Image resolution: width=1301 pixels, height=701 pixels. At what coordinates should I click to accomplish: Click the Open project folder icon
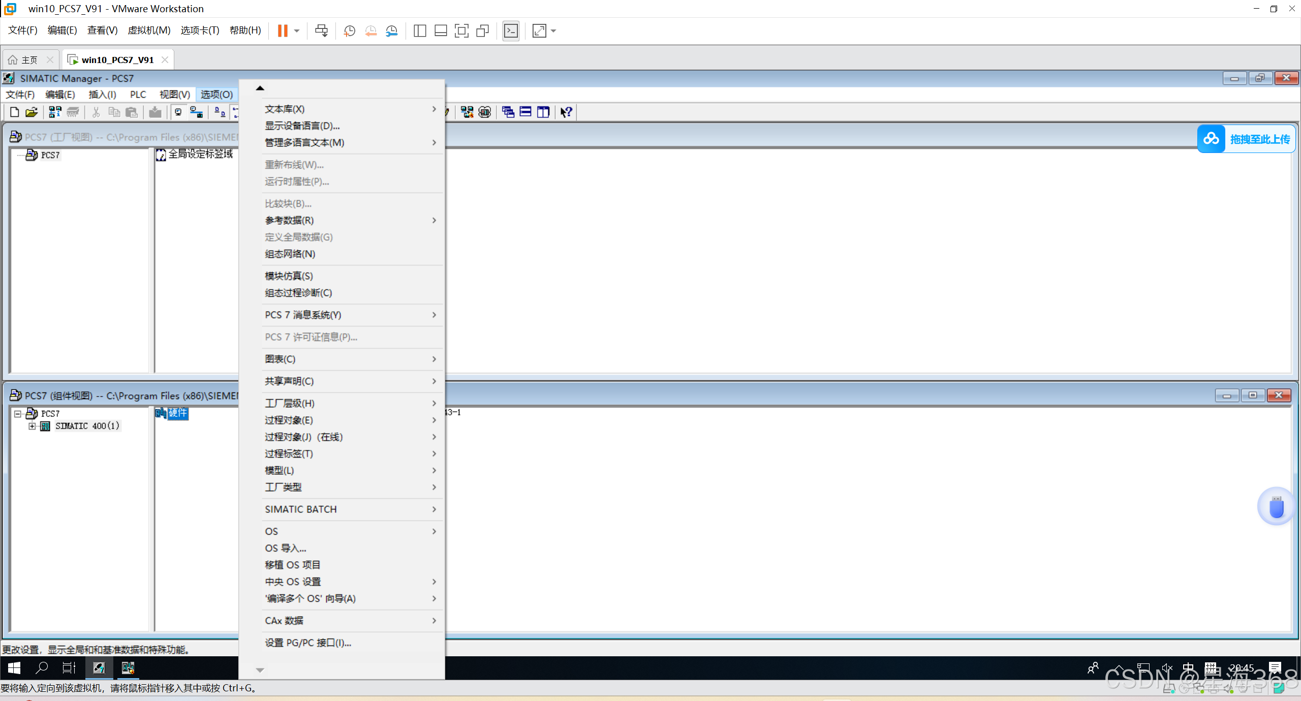(x=32, y=112)
